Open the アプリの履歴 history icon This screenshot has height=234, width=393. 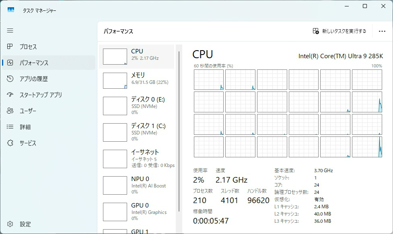pos(10,79)
